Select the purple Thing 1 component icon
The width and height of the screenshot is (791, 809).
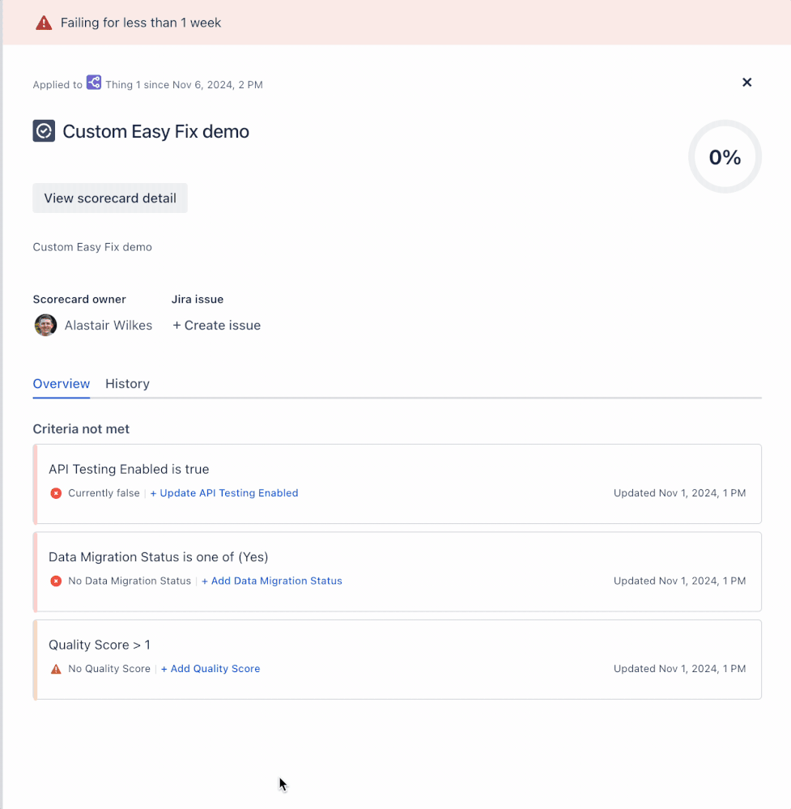(x=94, y=82)
